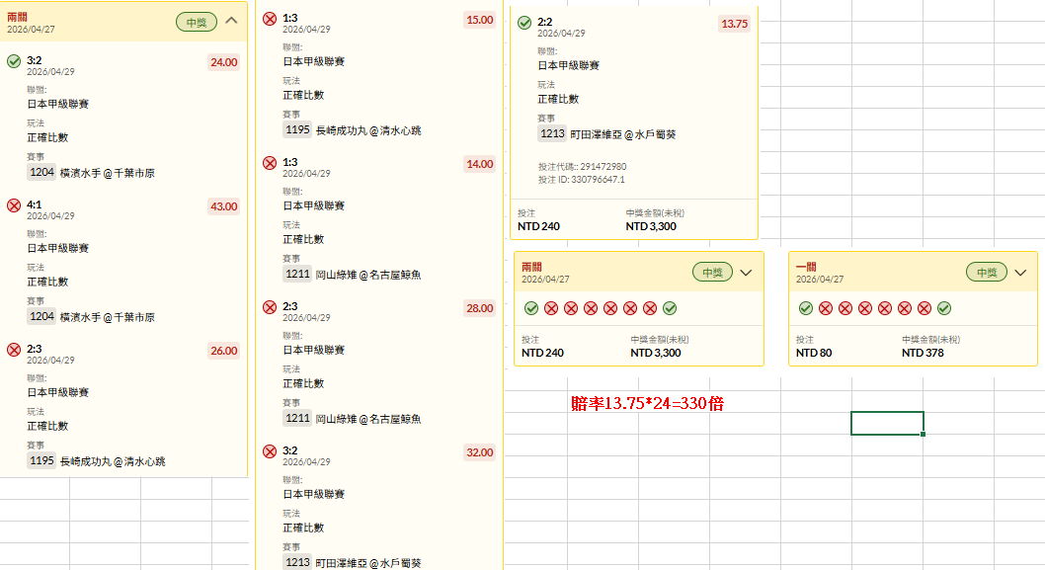
Task: Click the 1213 match code in the 2:2 bet
Action: coord(551,134)
